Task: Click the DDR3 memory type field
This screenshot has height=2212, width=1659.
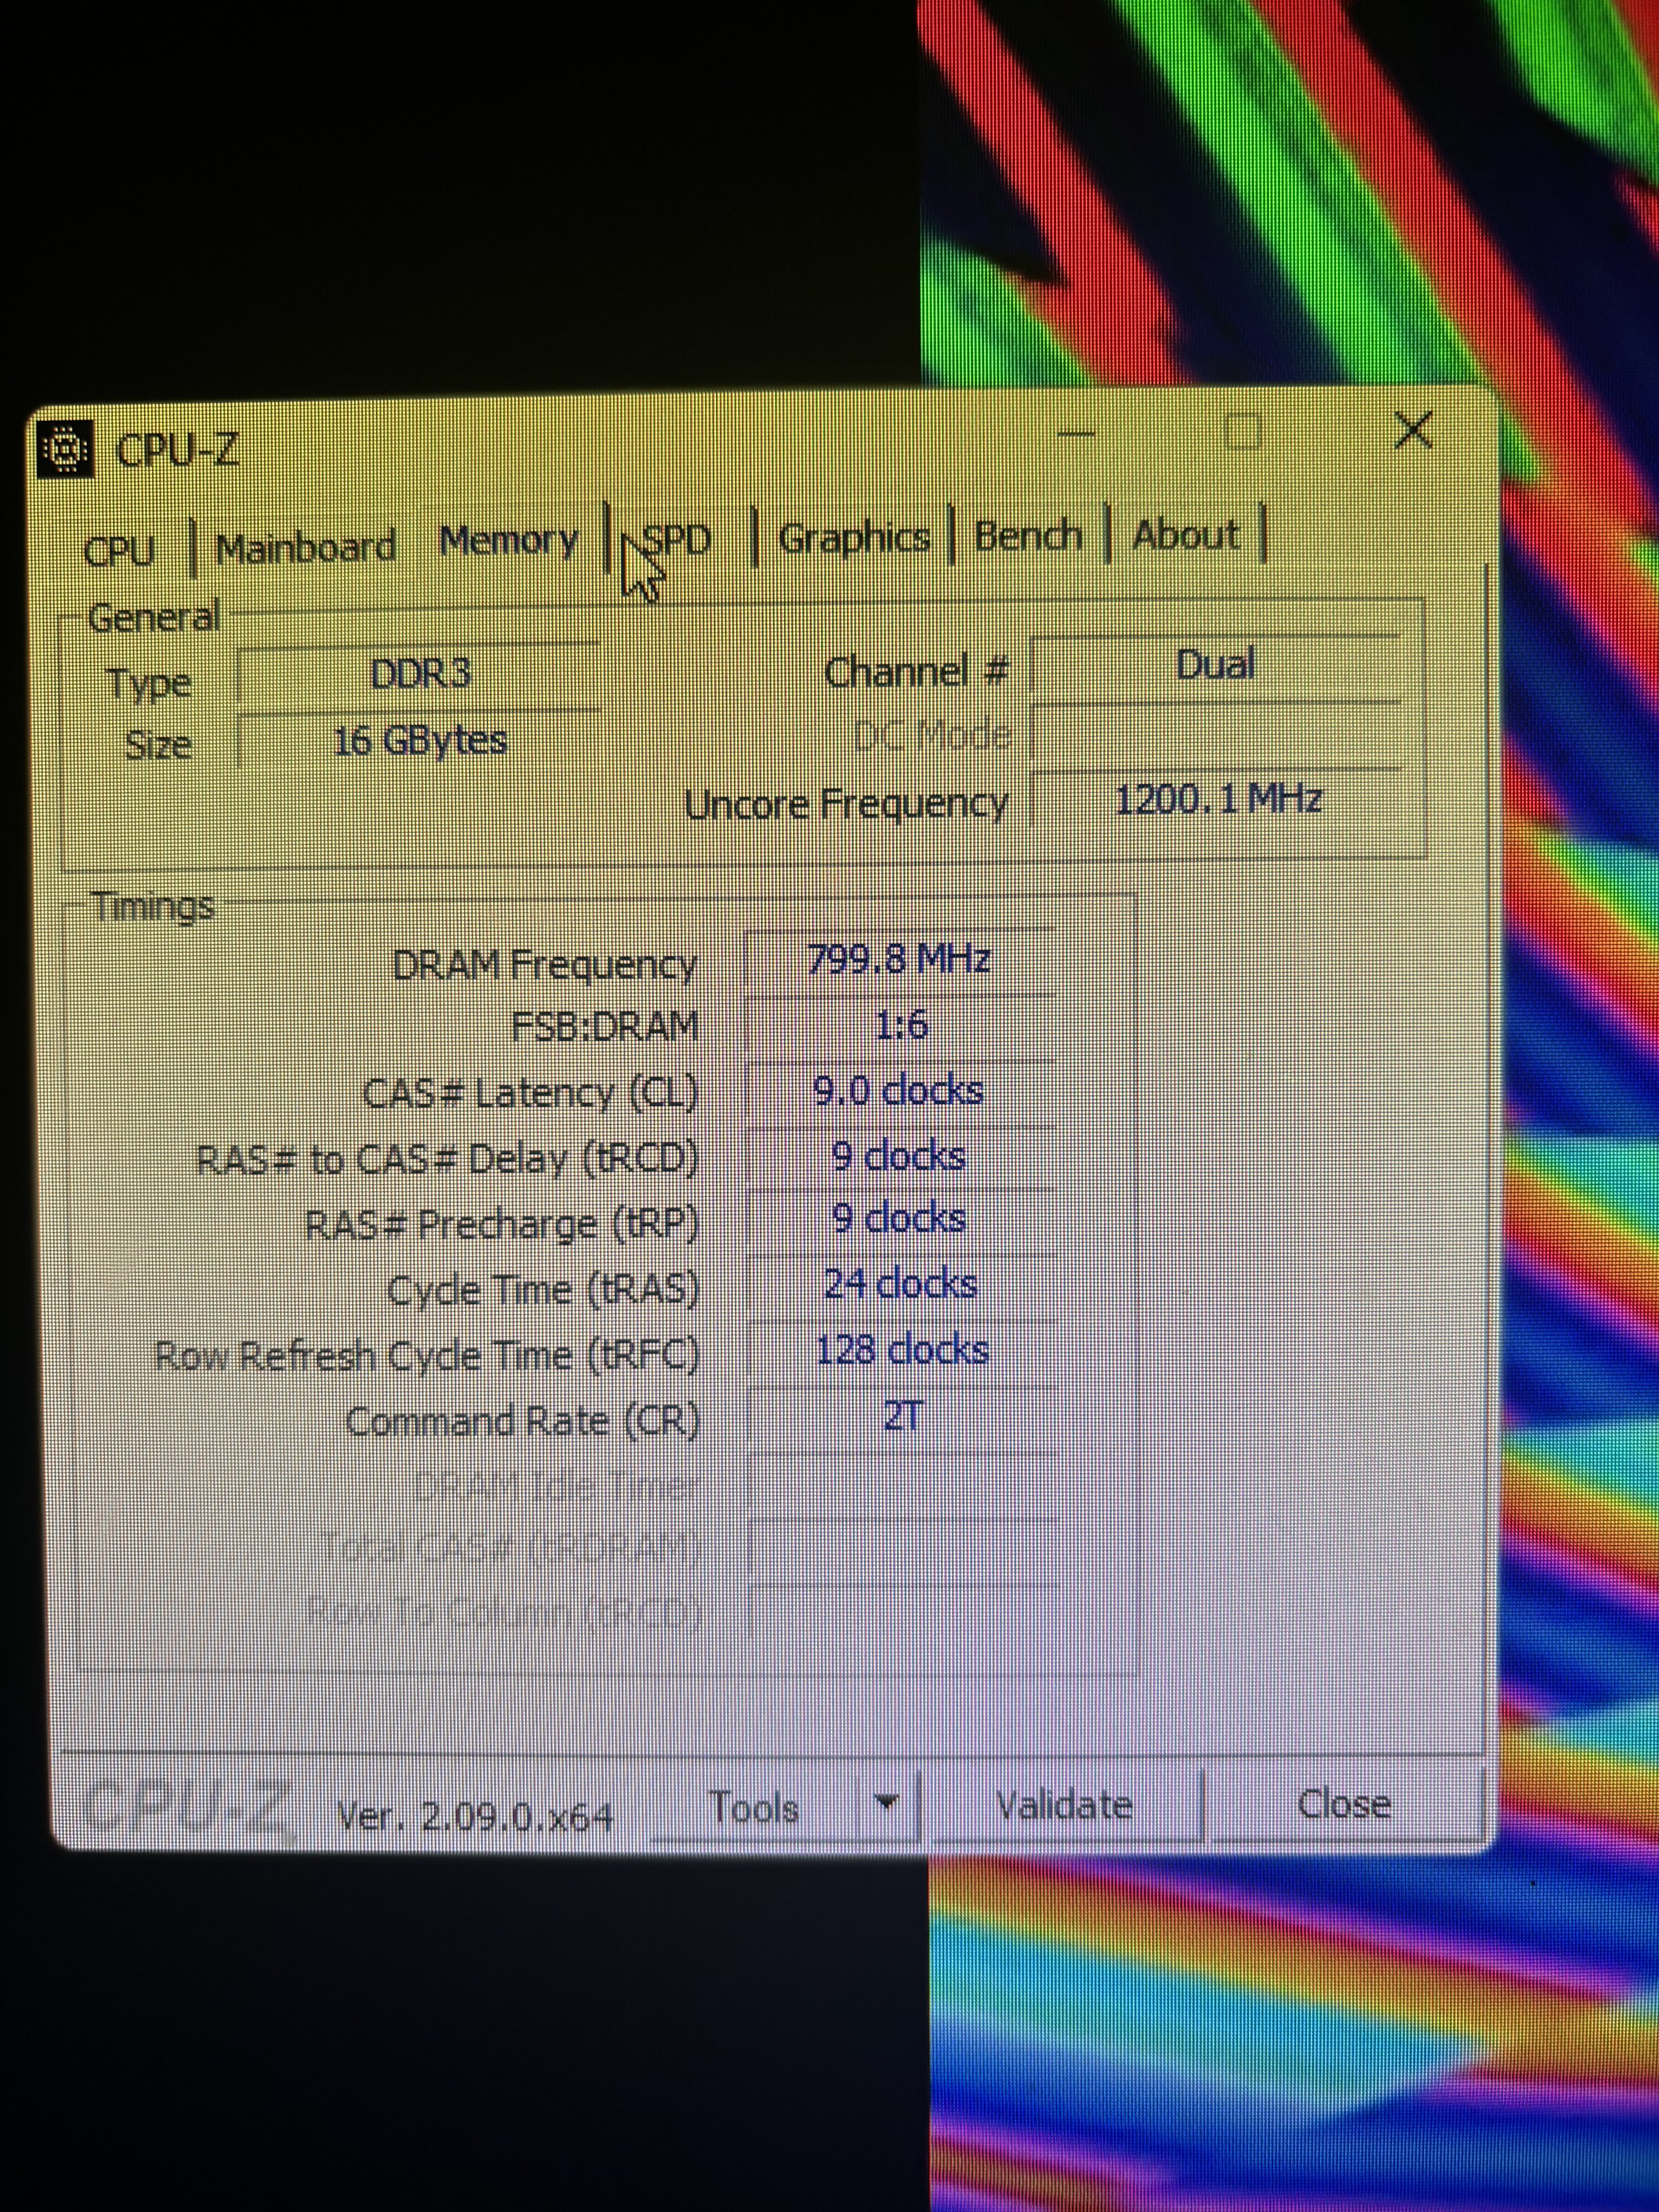Action: (x=420, y=674)
